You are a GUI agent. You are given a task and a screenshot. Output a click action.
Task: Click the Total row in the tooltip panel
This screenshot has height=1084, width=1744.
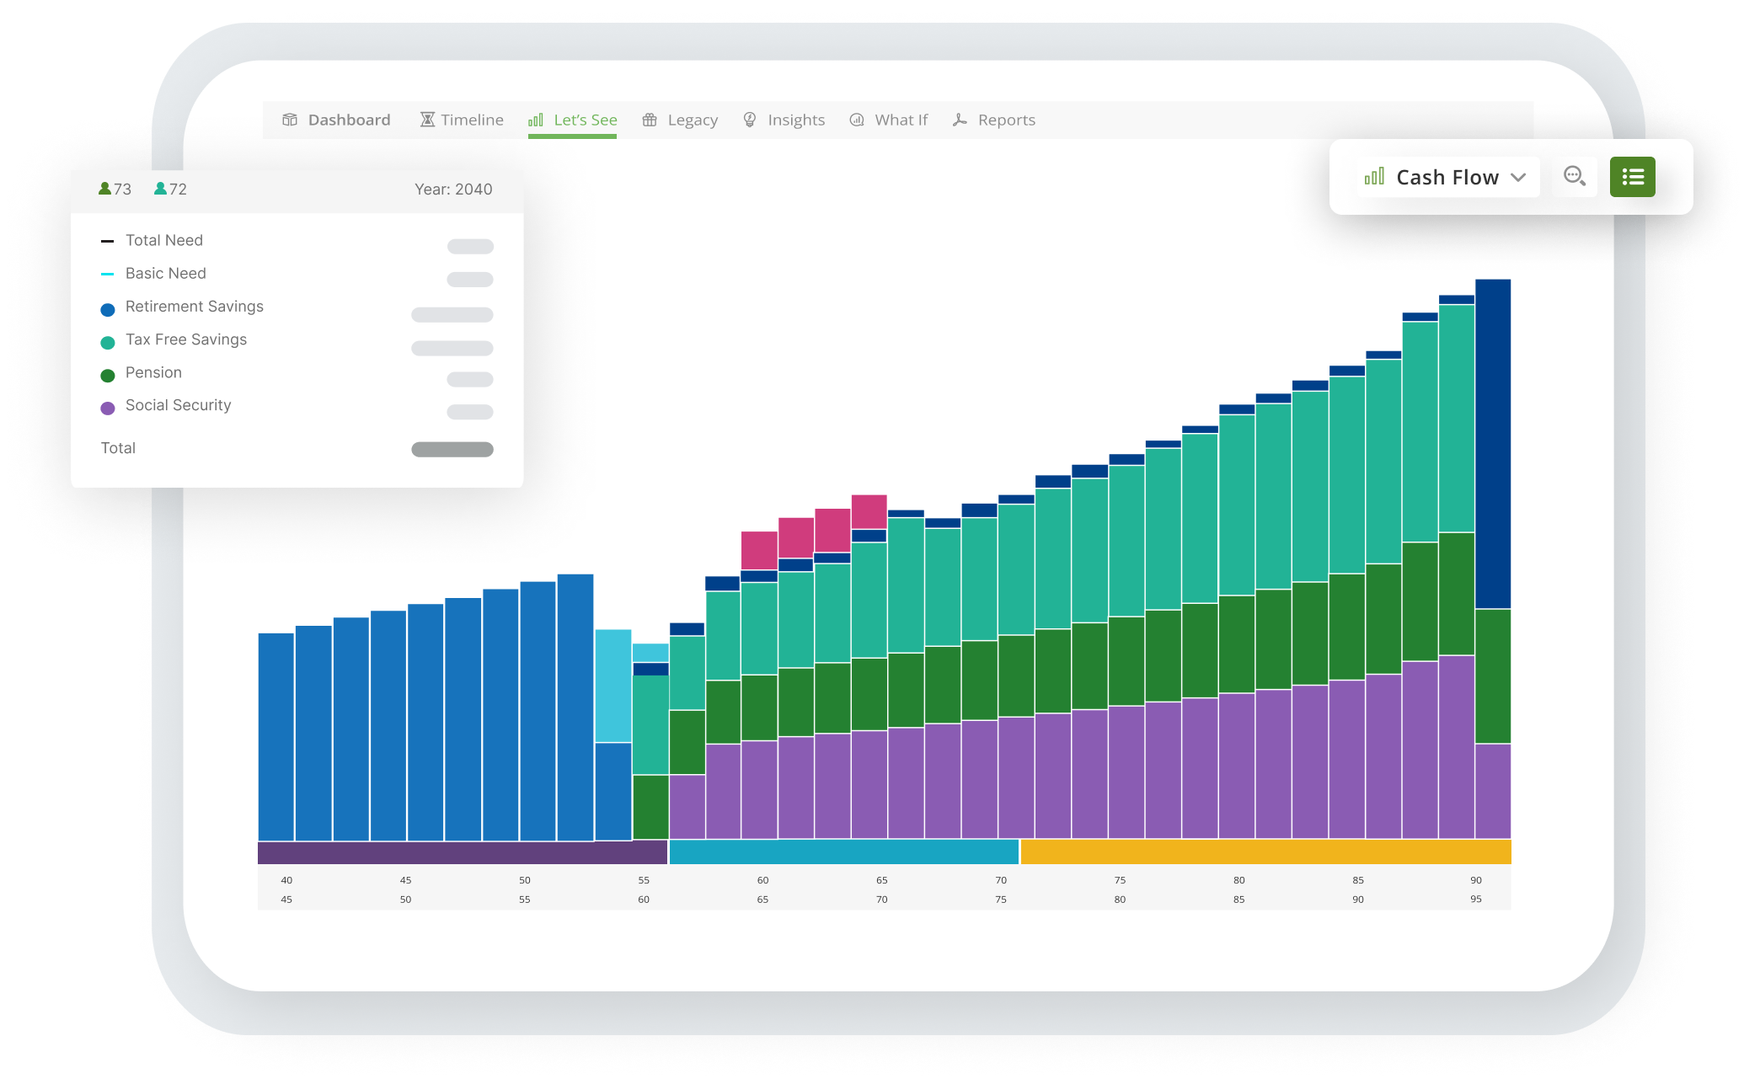point(118,447)
